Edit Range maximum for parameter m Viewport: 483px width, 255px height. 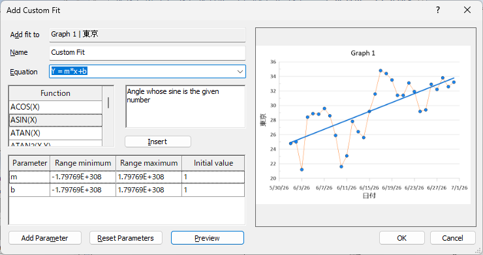point(149,177)
